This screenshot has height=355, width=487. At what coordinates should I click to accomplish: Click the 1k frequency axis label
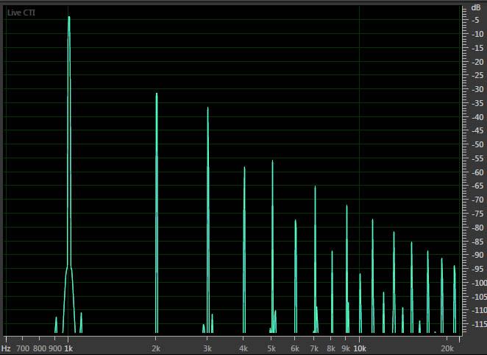point(68,348)
